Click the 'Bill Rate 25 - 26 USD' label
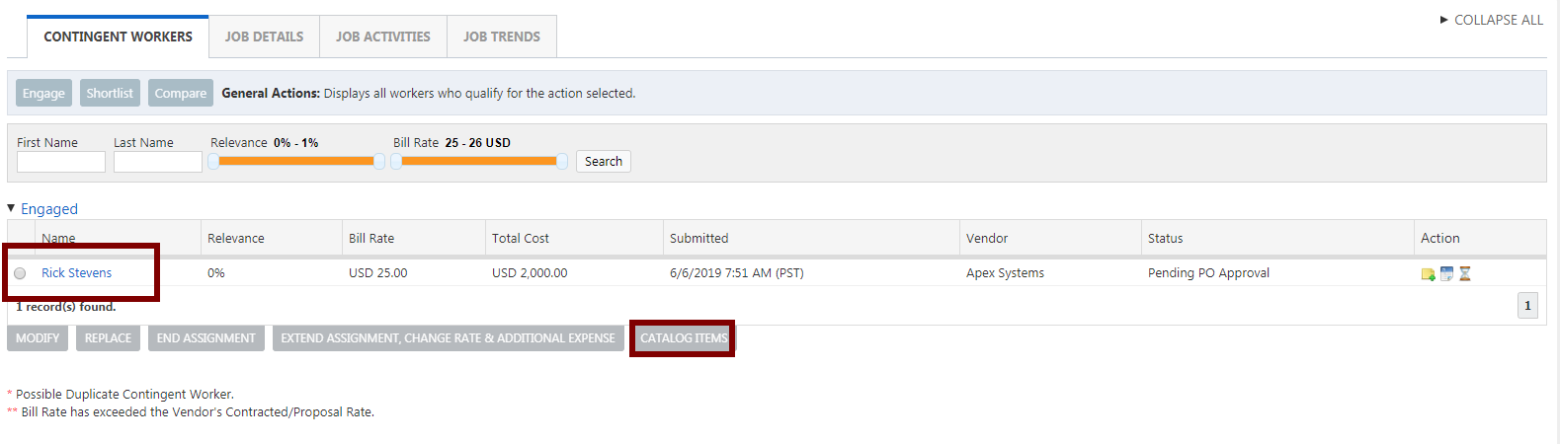Viewport: 1560px width, 444px height. pyautogui.click(x=452, y=143)
